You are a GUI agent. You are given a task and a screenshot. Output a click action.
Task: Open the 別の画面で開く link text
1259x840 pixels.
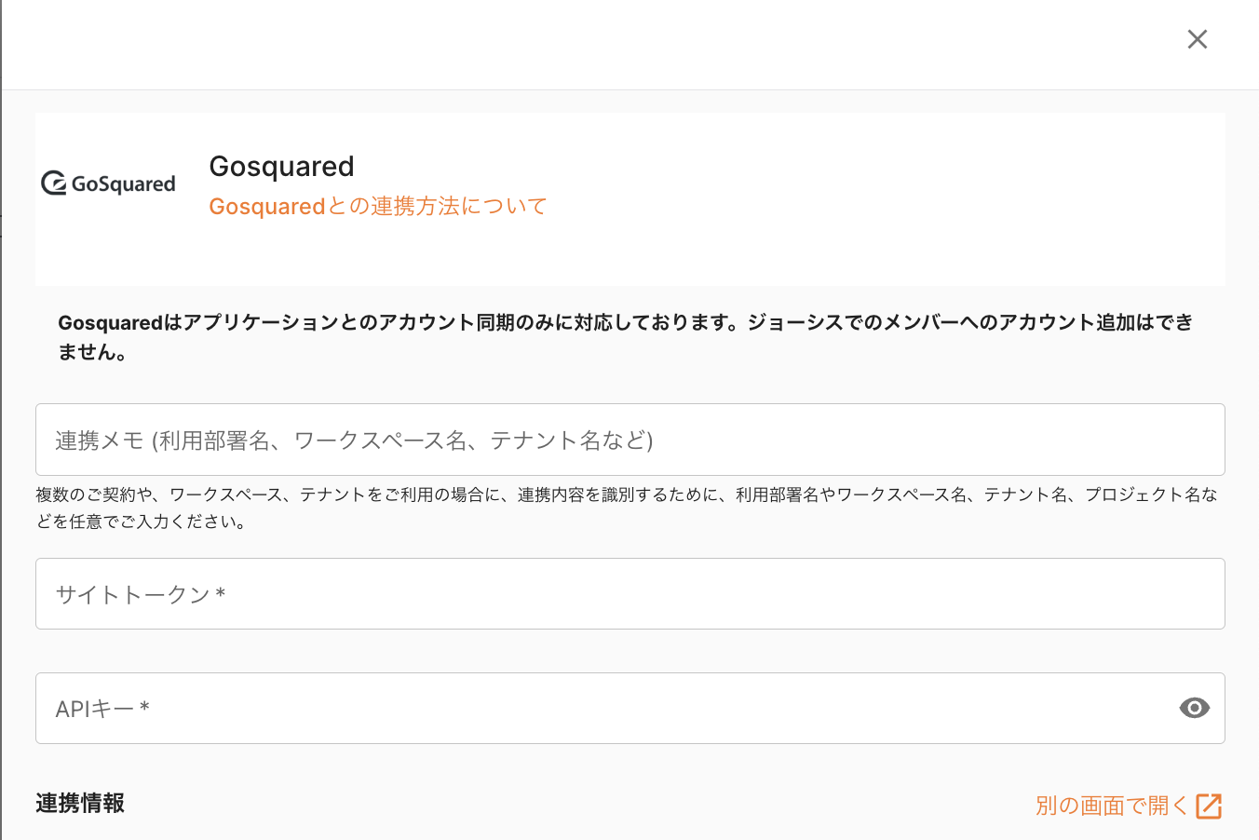coord(1111,806)
